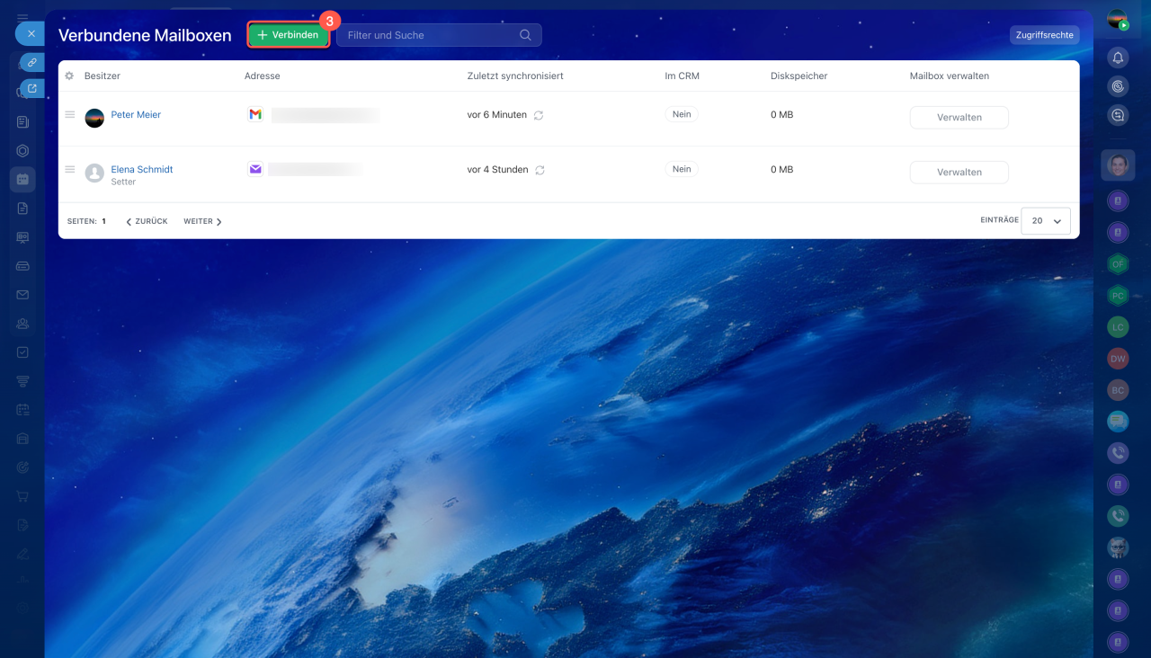Refresh sync for Peter Meier mailbox

point(539,115)
